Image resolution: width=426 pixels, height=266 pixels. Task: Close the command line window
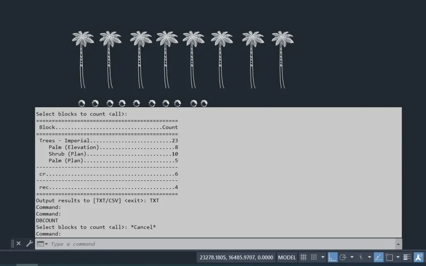coord(18,244)
